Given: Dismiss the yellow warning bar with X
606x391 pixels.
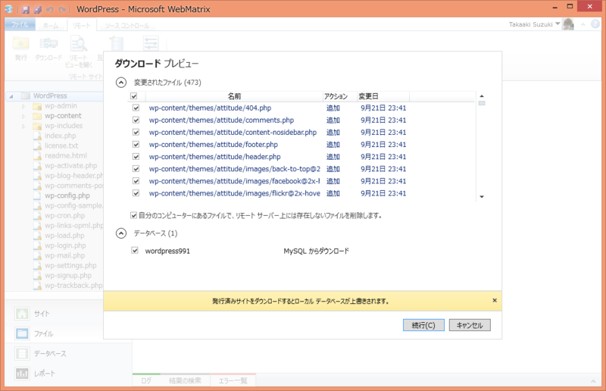Looking at the screenshot, I should 495,301.
